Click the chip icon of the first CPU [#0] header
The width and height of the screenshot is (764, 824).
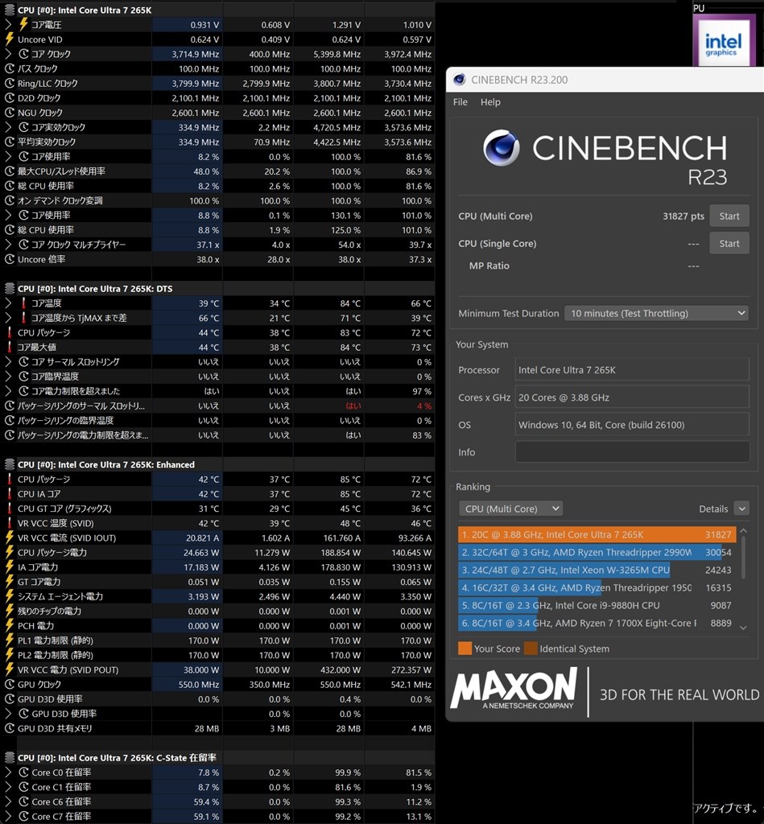pyautogui.click(x=10, y=10)
